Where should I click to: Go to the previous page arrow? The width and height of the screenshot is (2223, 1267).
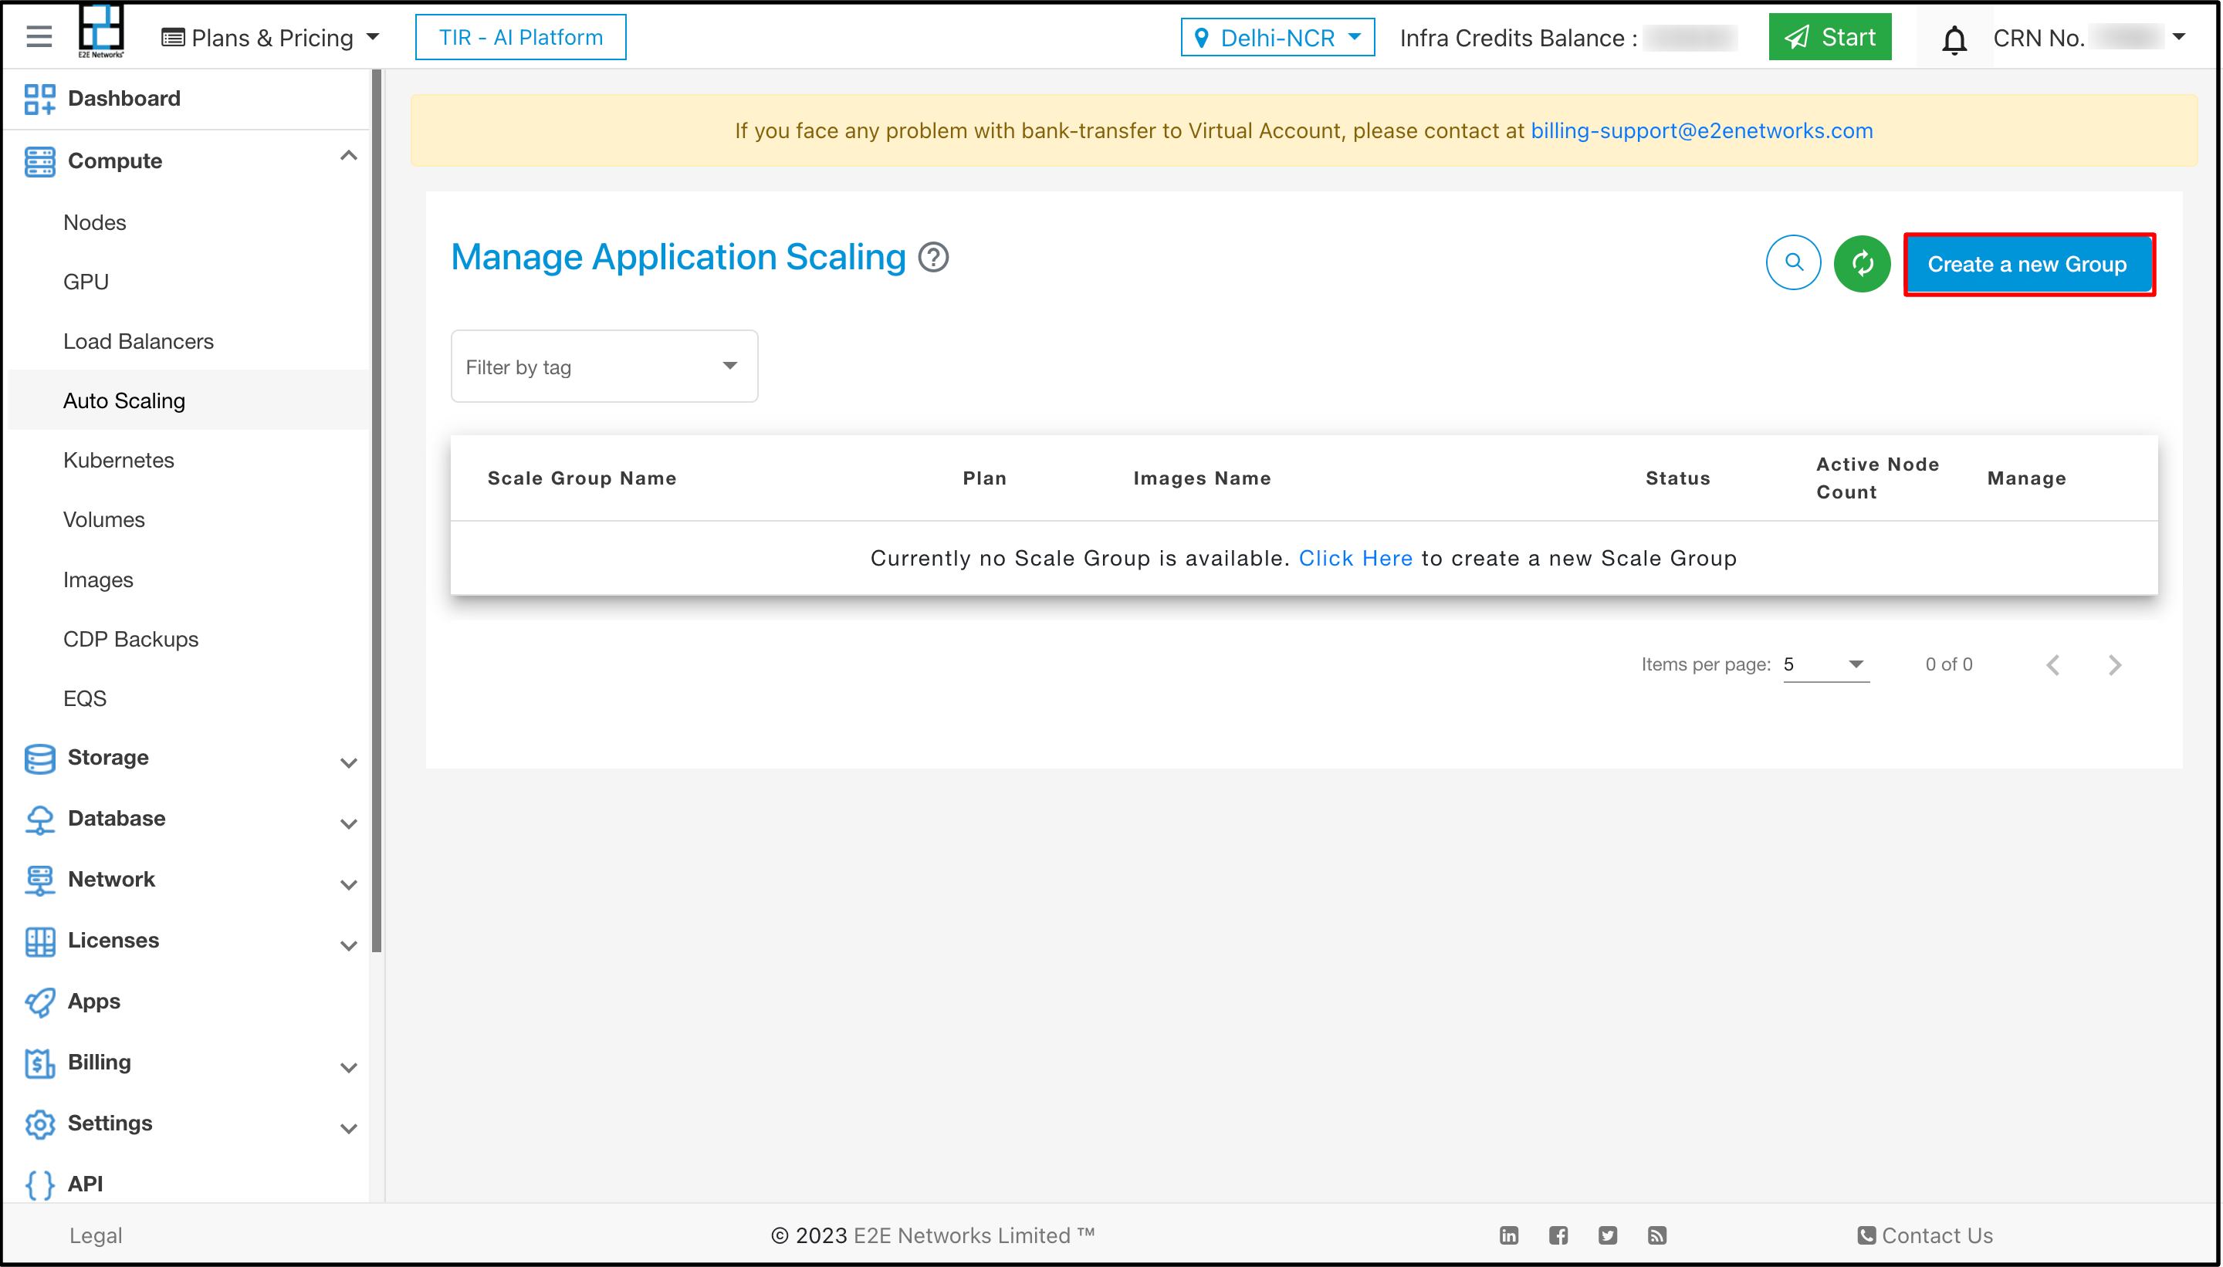(2053, 666)
